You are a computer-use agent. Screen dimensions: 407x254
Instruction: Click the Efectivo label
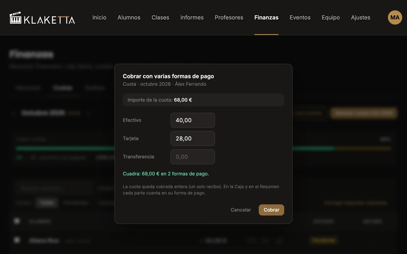[132, 120]
